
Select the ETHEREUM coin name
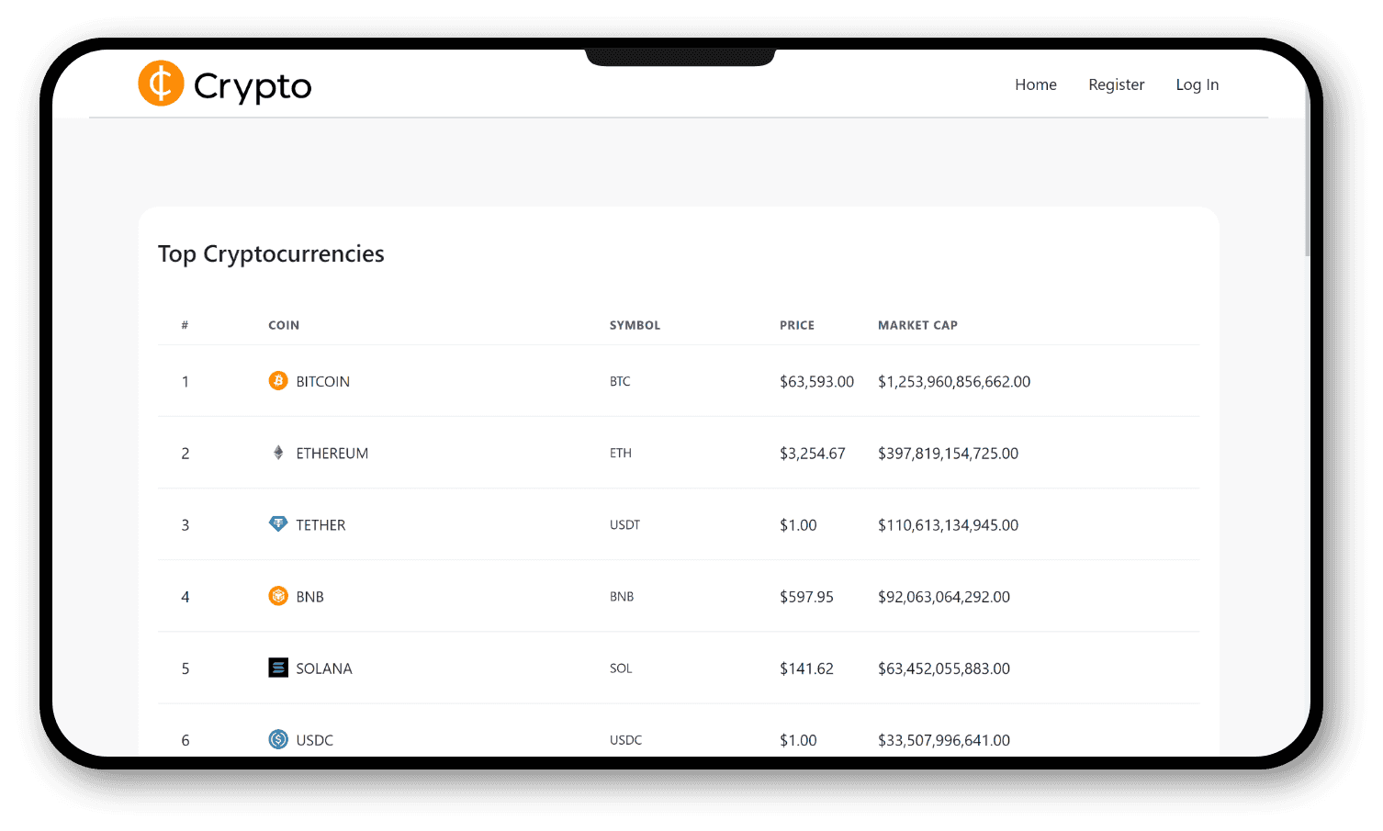pos(332,453)
